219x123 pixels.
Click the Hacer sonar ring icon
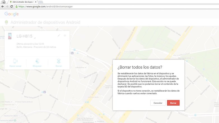point(15,61)
